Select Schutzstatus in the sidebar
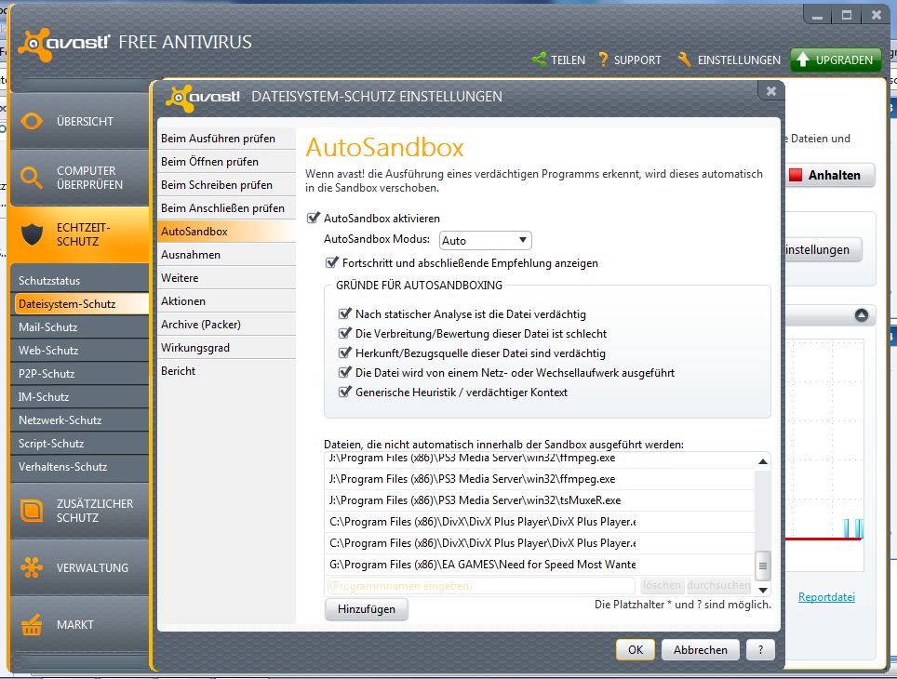Image resolution: width=897 pixels, height=679 pixels. (79, 280)
